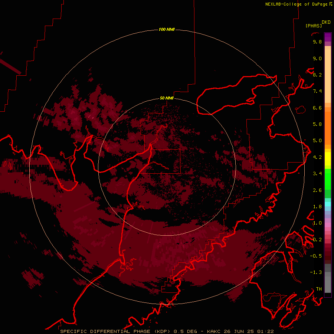This screenshot has width=334, height=334.
Task: Click the 100 NMI range ring label
Action: (x=167, y=29)
